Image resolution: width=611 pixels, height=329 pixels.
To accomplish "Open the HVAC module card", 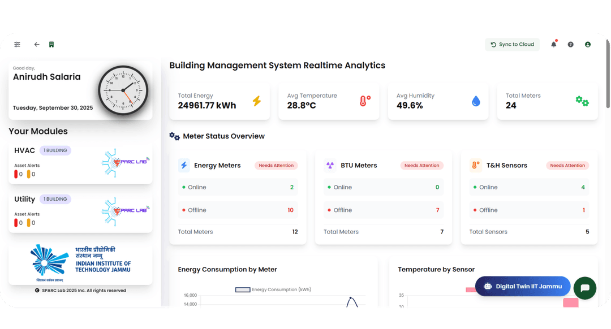I will pyautogui.click(x=80, y=163).
